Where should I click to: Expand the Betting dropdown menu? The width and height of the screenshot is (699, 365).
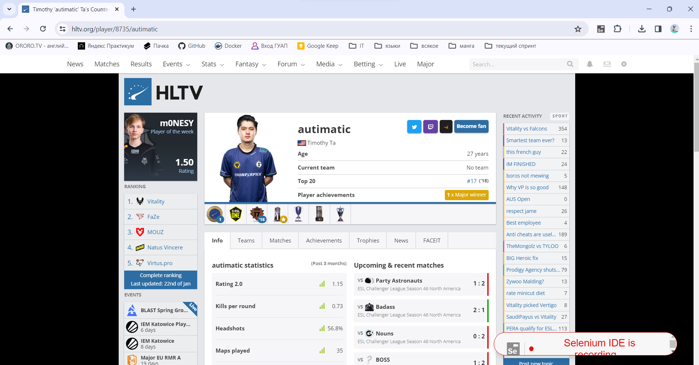tap(368, 64)
